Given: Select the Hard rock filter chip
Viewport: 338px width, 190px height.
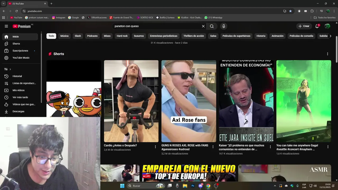Looking at the screenshot, I should pyautogui.click(x=122, y=36).
